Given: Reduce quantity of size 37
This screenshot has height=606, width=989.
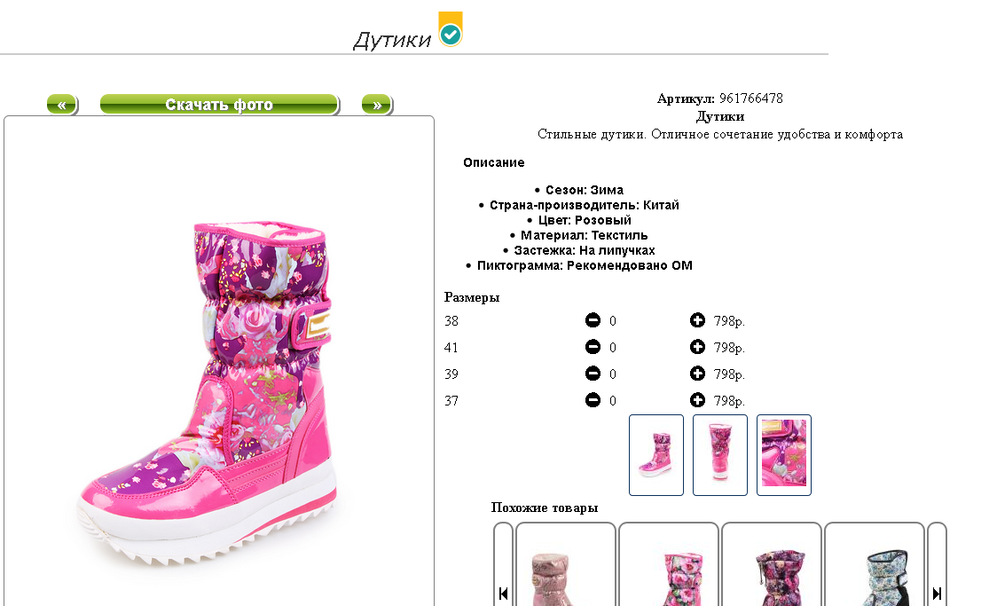Looking at the screenshot, I should click(593, 400).
